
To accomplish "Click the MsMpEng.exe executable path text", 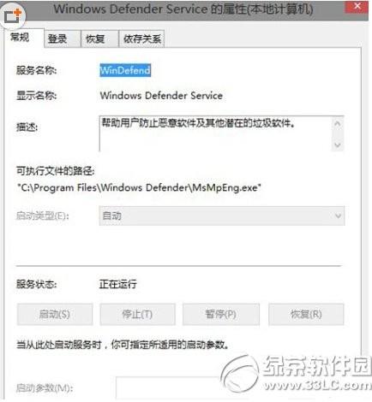I will coord(139,187).
